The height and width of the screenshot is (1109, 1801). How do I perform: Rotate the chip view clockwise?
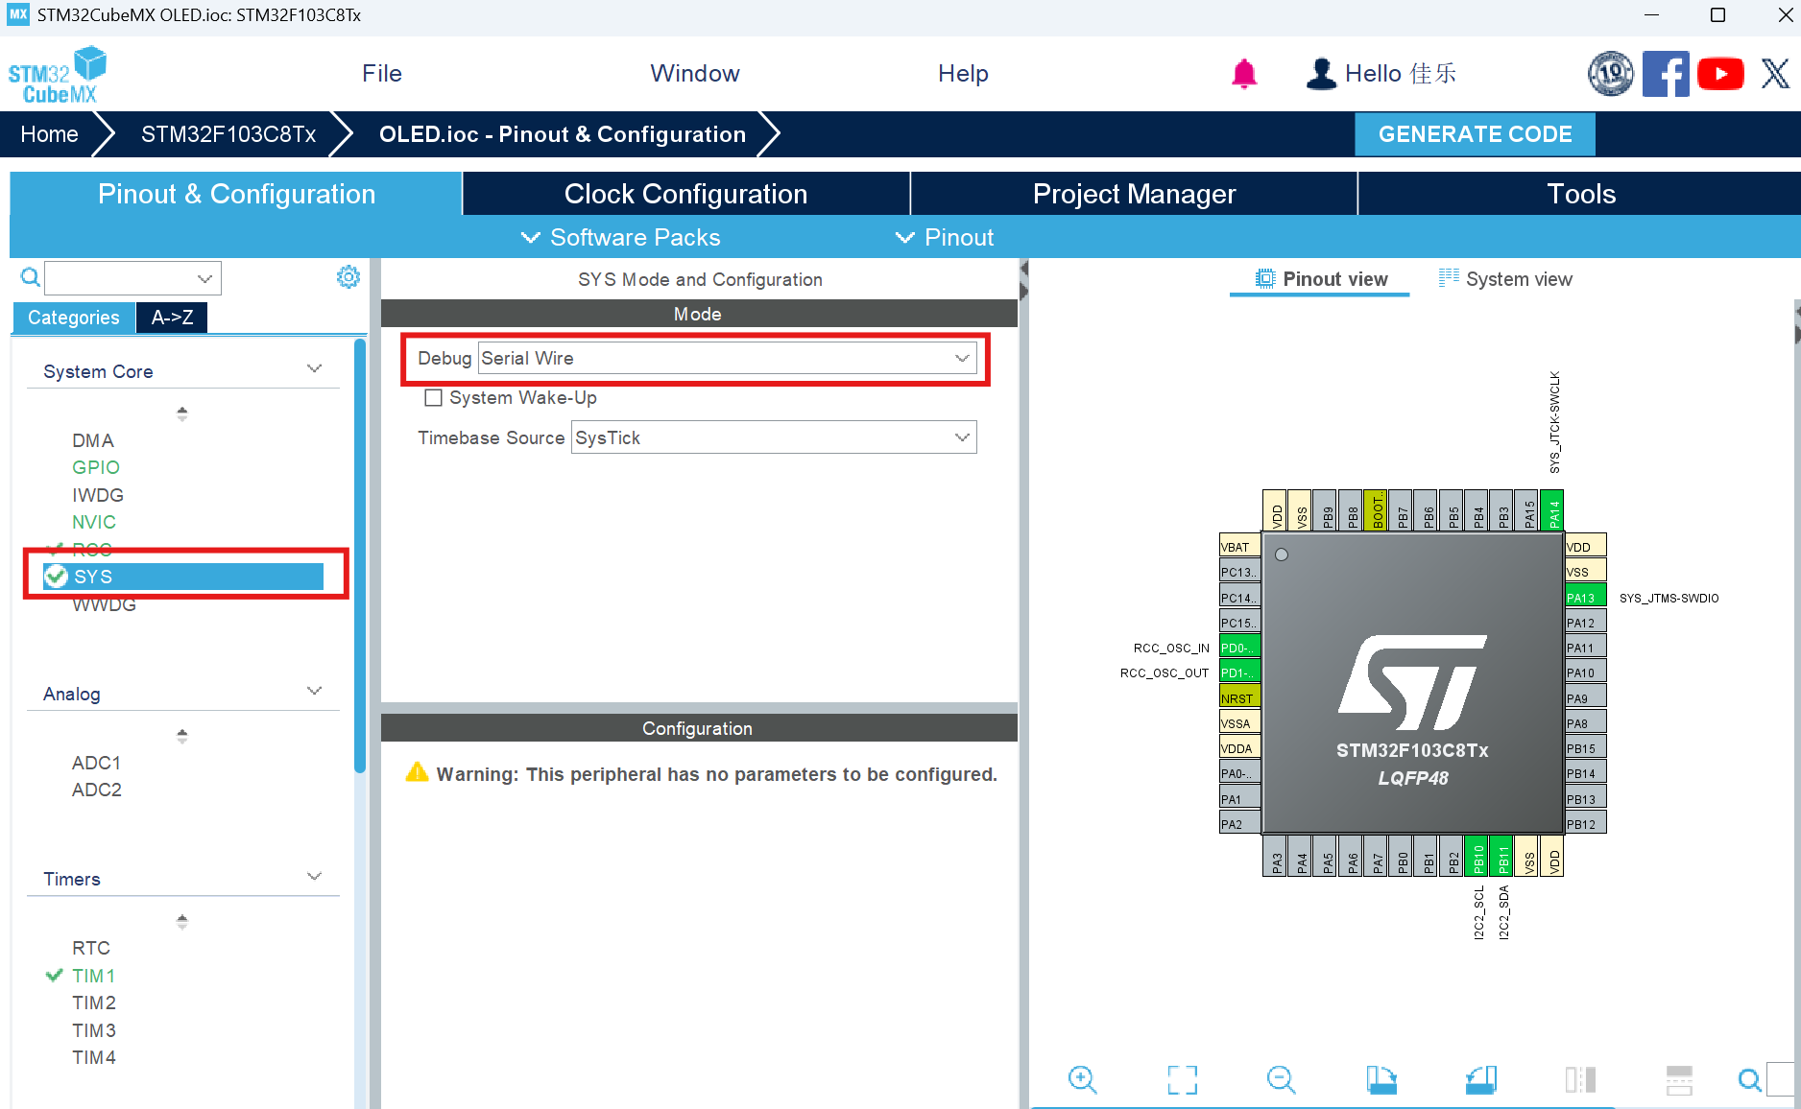click(1381, 1079)
